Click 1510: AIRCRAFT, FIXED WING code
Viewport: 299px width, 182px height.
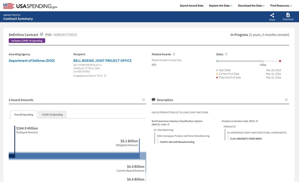pyautogui.click(x=246, y=139)
